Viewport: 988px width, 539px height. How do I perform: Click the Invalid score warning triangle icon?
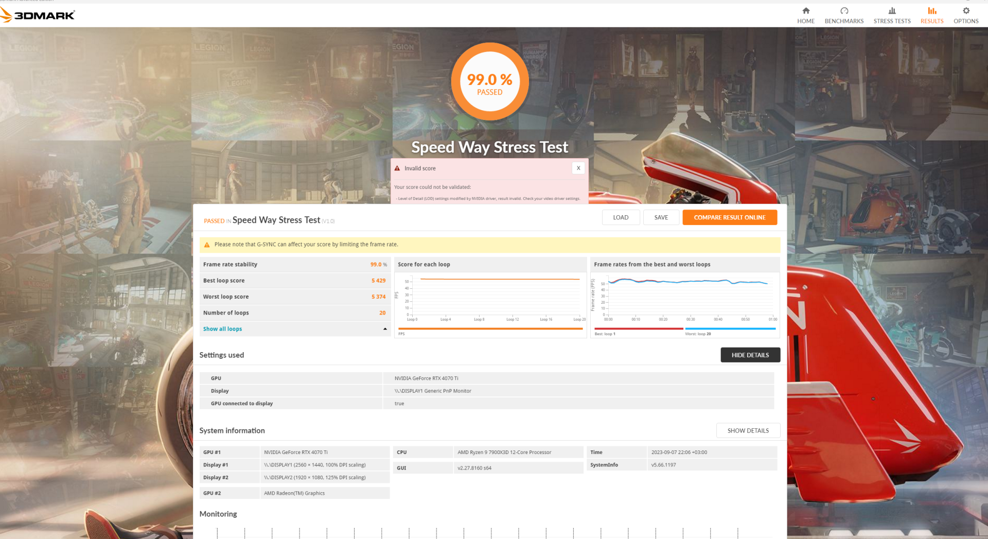(x=397, y=168)
